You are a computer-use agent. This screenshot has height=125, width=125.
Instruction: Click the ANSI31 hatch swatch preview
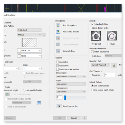coord(29,42)
